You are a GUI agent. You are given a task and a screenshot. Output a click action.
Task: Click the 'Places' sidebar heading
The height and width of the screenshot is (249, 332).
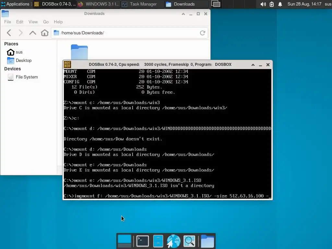(x=11, y=44)
